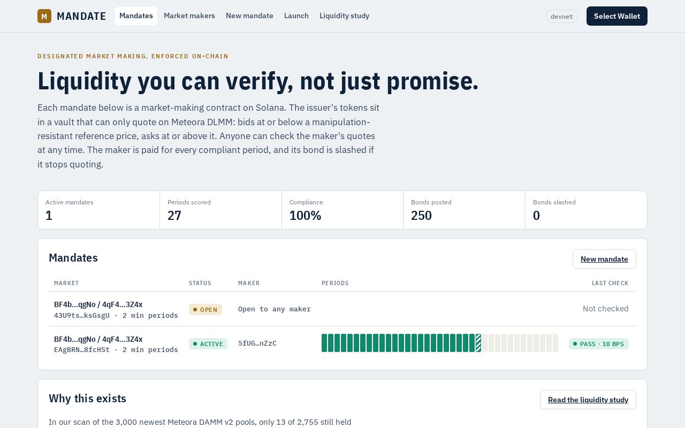The width and height of the screenshot is (685, 428).
Task: Click New mandate button in Mandates panel
Action: [604, 259]
